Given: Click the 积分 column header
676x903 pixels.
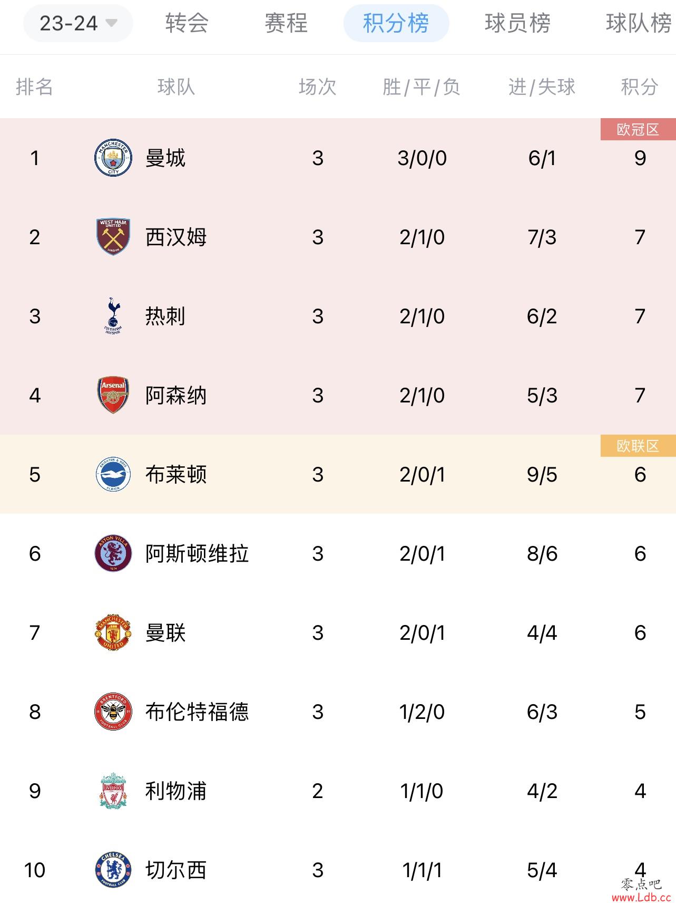Looking at the screenshot, I should point(640,87).
